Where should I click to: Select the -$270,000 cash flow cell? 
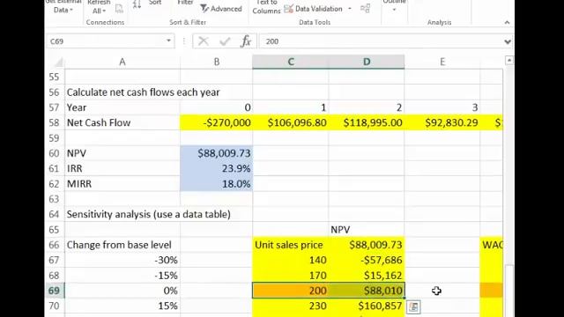[216, 123]
